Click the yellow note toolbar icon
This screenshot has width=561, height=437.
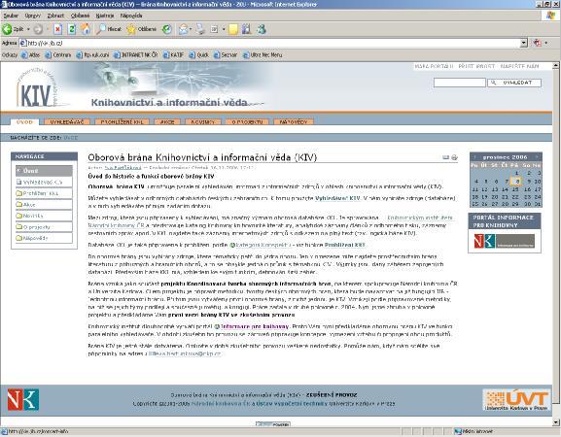click(233, 29)
